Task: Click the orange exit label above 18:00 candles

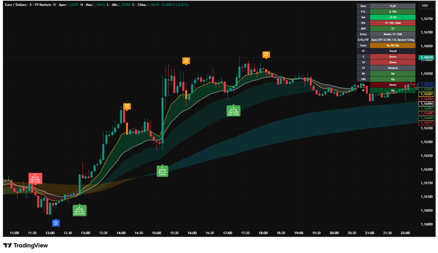Action: (266, 54)
